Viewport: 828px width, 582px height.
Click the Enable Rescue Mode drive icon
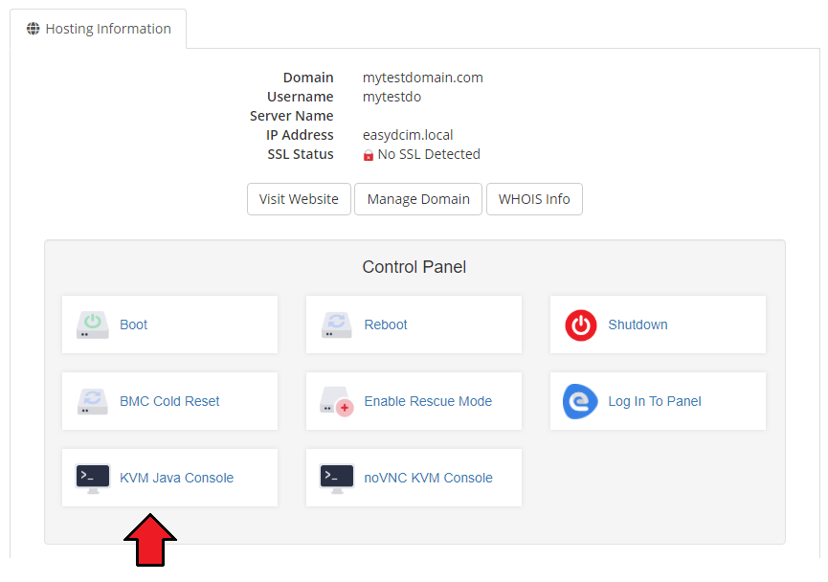pyautogui.click(x=336, y=402)
